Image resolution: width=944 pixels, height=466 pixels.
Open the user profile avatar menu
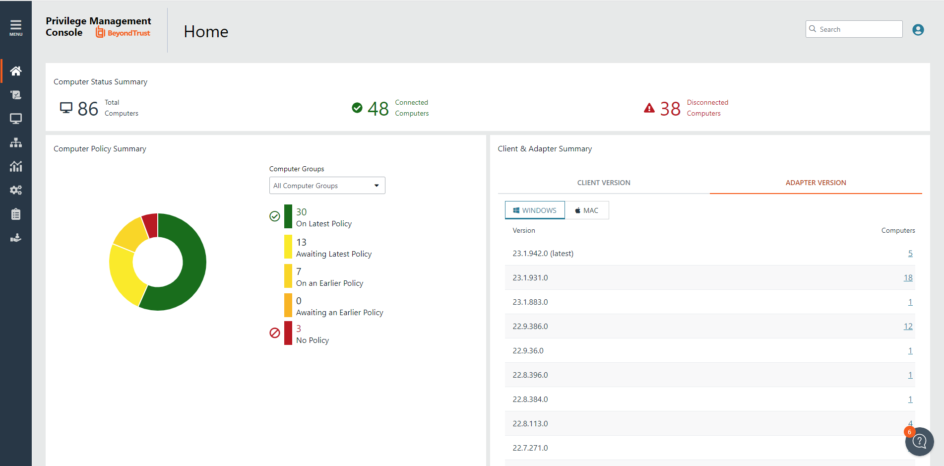pyautogui.click(x=918, y=30)
